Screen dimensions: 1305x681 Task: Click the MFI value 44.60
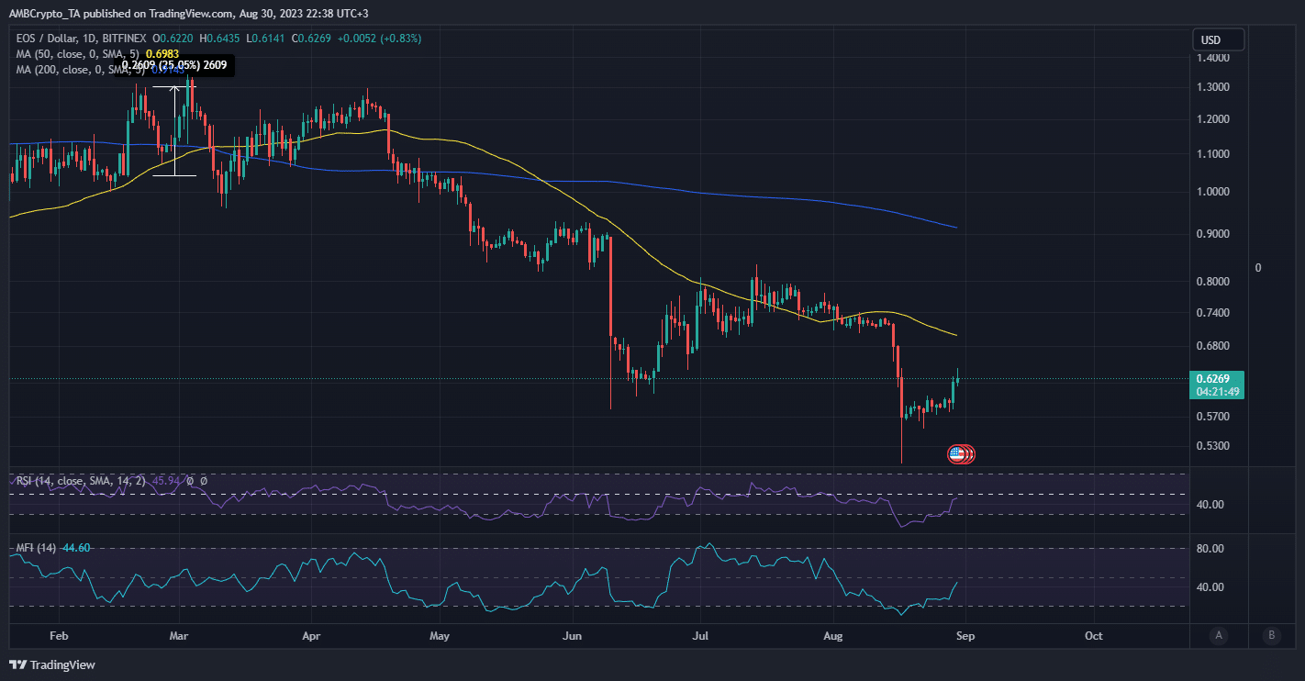(77, 548)
